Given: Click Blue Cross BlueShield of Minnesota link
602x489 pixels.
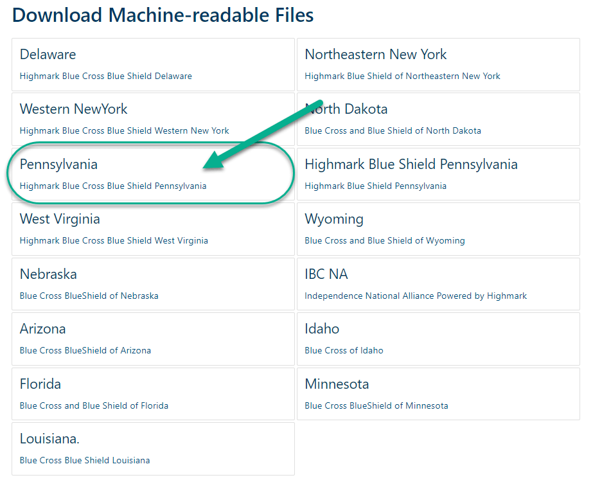Looking at the screenshot, I should [x=376, y=405].
